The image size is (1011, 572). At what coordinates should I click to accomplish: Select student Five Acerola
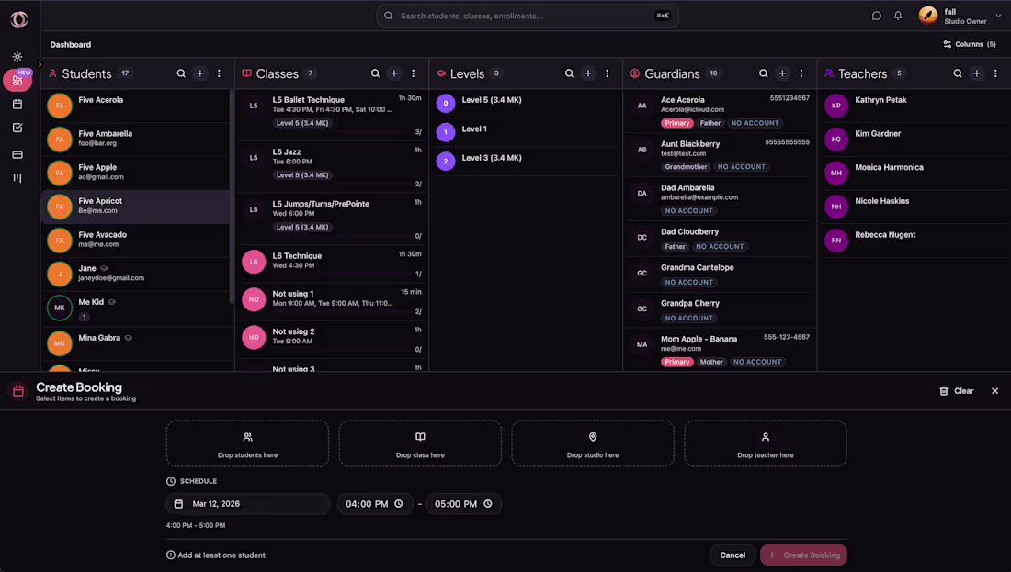coord(136,106)
